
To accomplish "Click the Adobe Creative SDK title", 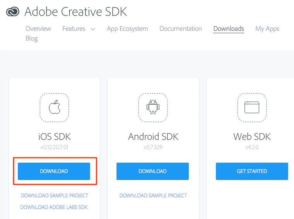I will 76,12.
